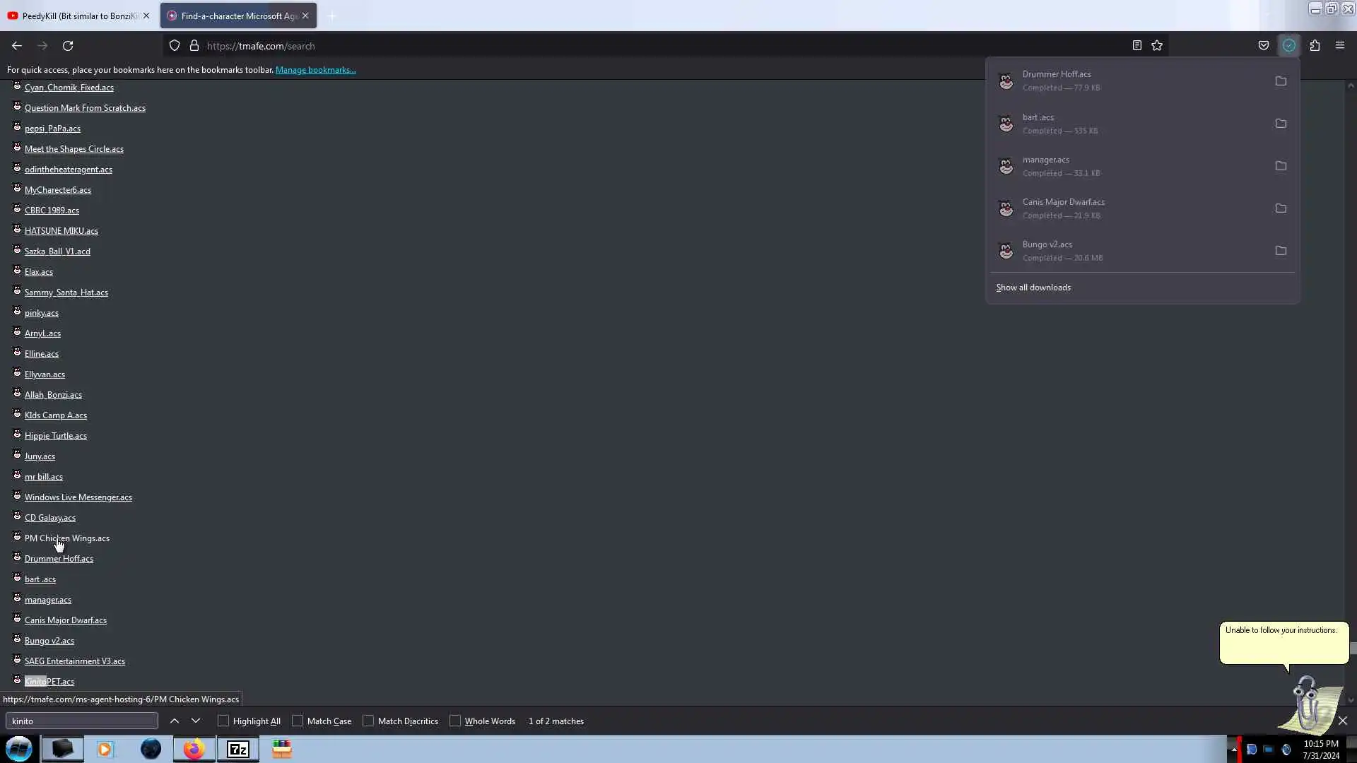Open the Firefox application hamburger menu
Screen dimensions: 1357x763
(1339, 45)
